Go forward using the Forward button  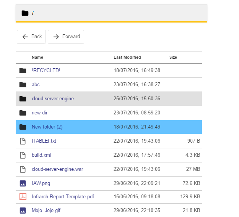pos(66,37)
